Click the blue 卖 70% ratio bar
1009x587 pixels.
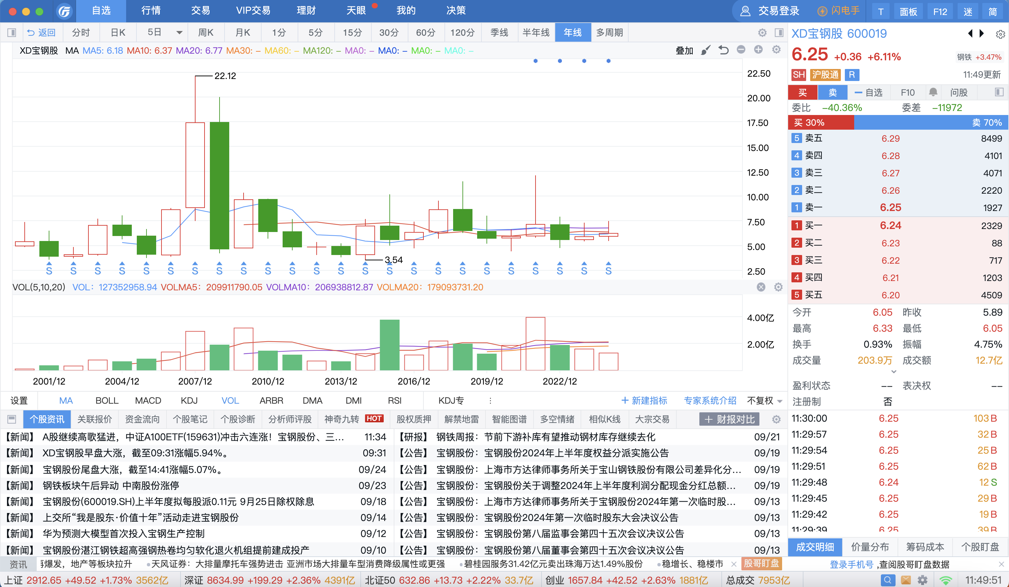coord(931,122)
